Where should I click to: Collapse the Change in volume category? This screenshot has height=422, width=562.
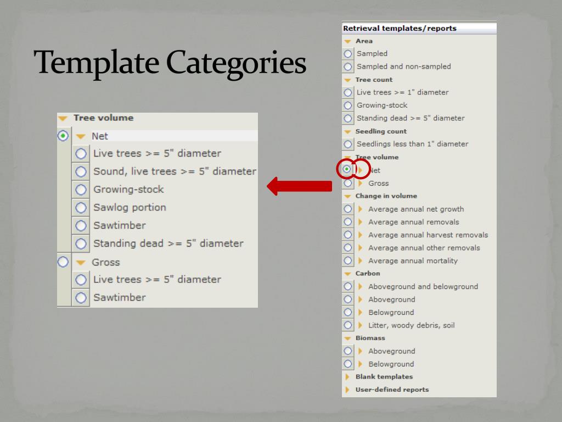tap(347, 196)
